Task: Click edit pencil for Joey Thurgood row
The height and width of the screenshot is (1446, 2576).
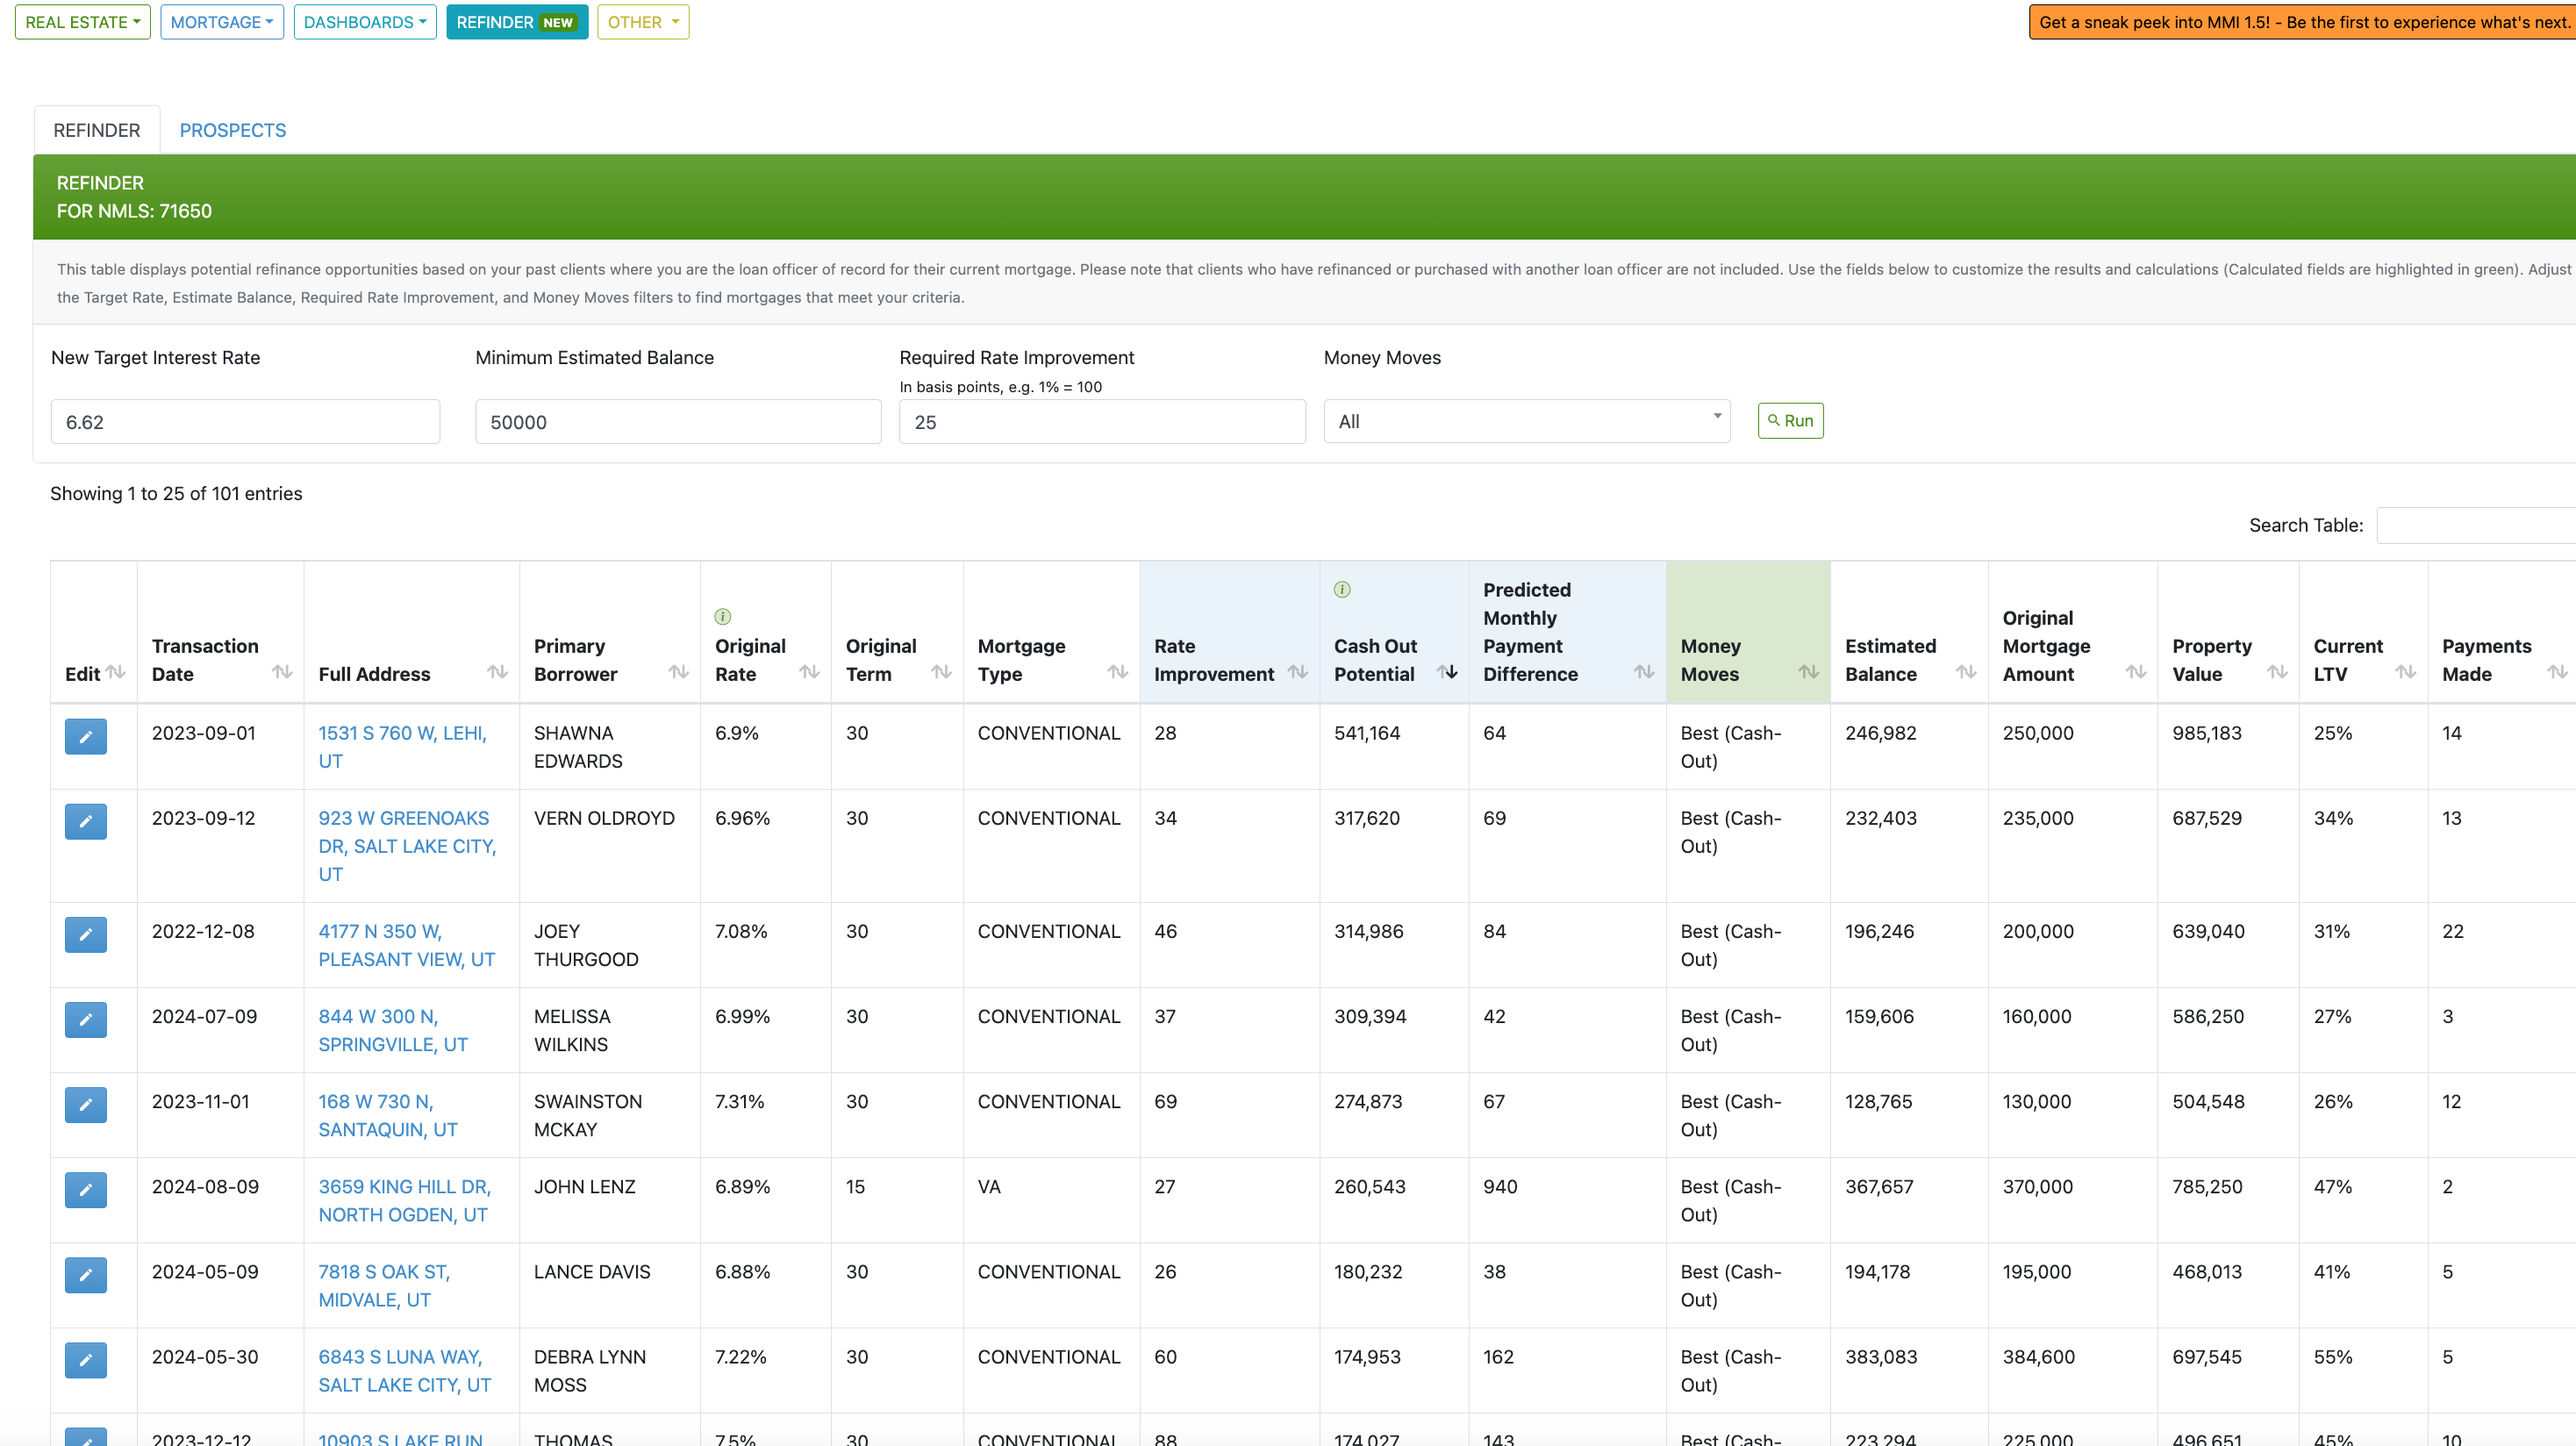Action: tap(85, 935)
